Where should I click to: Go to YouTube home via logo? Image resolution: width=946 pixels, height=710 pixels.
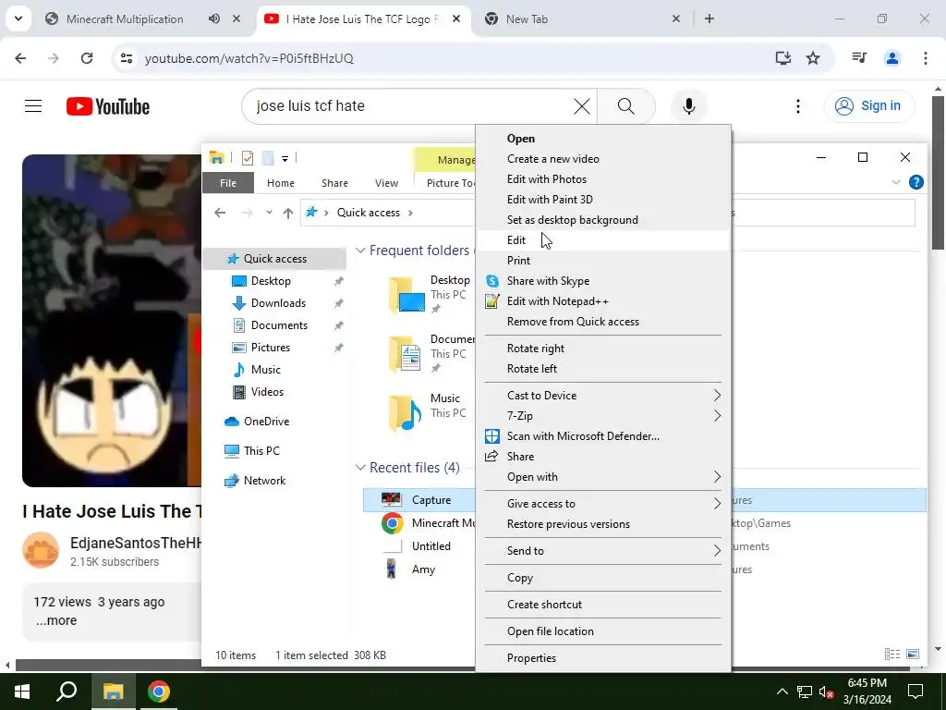[108, 106]
